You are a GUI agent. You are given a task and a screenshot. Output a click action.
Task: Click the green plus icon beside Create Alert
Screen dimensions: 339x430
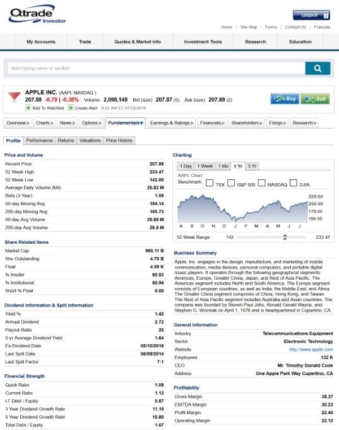click(71, 108)
